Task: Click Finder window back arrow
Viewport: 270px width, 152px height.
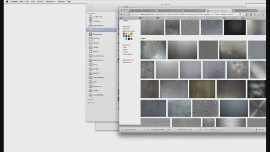Action: point(89,8)
